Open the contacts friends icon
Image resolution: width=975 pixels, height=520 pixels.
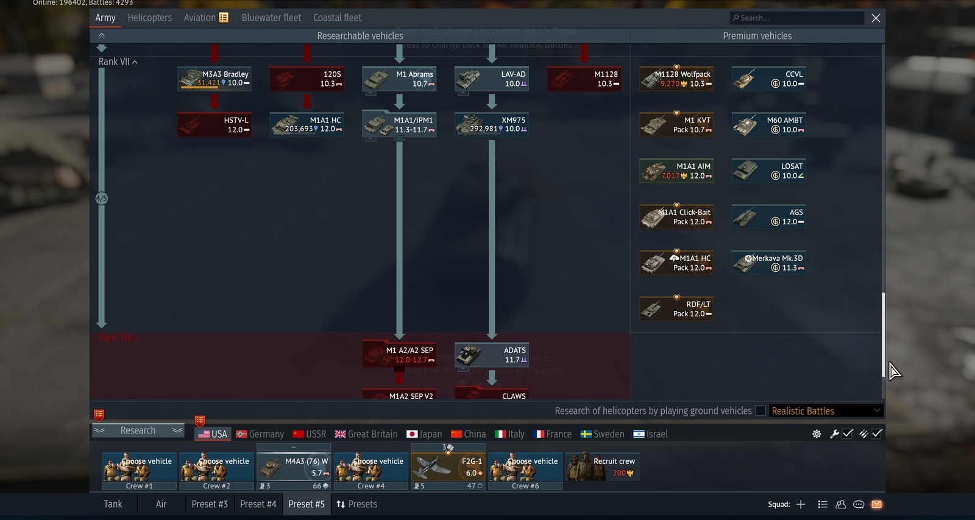[841, 504]
